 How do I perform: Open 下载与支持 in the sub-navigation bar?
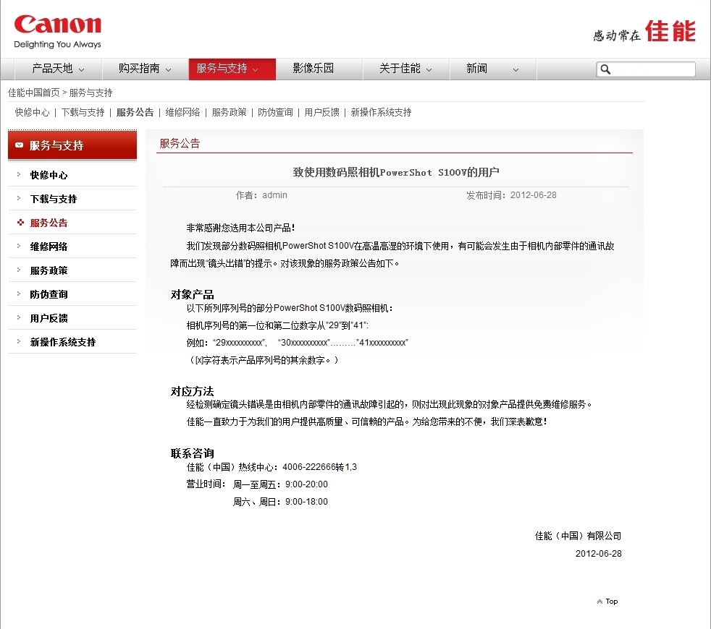pos(83,112)
